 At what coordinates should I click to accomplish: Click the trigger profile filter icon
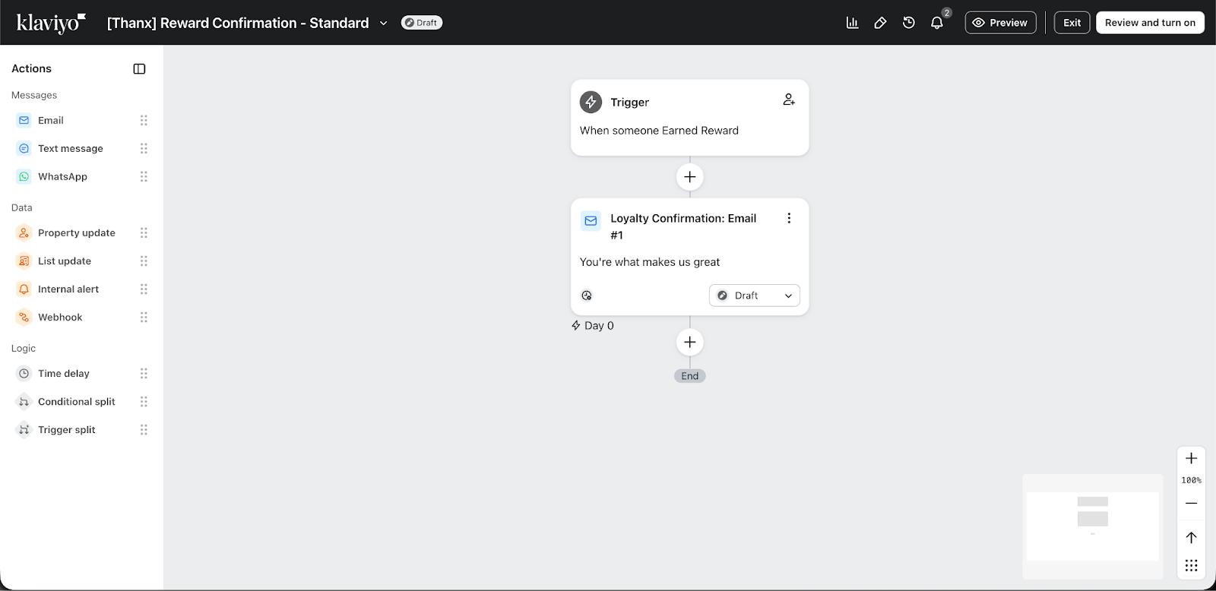pos(789,100)
